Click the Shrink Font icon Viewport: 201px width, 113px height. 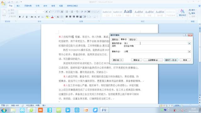click(50, 12)
